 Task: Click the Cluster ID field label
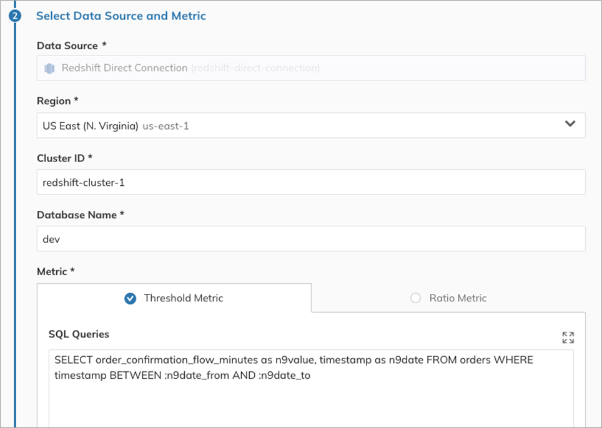point(64,158)
